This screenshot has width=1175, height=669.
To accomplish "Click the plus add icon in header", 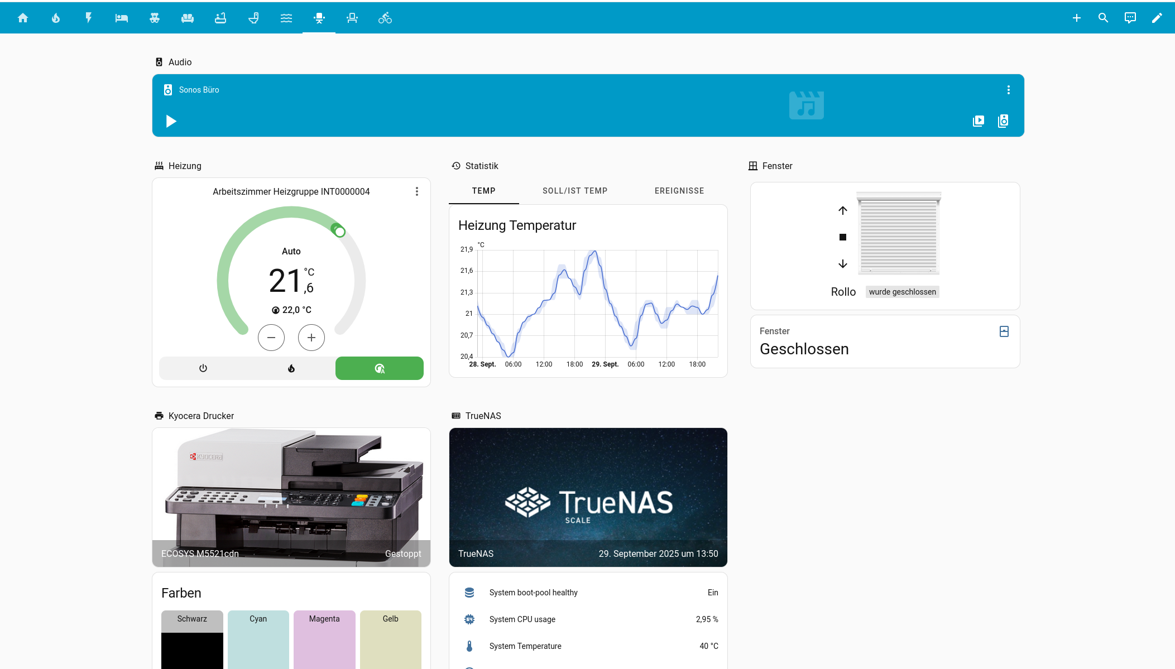I will (x=1077, y=18).
